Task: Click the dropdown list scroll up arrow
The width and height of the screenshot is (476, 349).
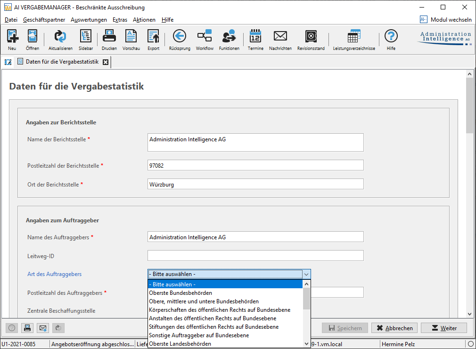Action: point(307,284)
